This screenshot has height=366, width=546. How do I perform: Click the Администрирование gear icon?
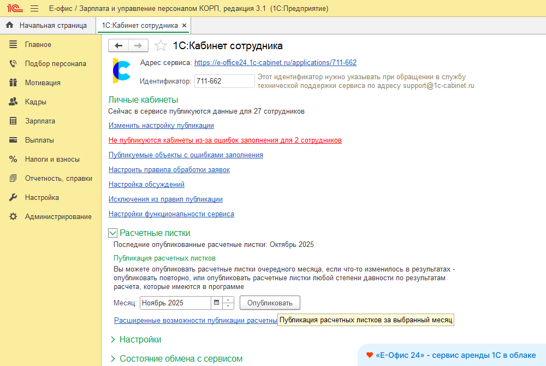tap(13, 217)
